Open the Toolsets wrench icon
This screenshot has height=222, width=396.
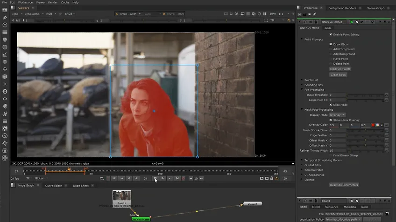point(5,114)
